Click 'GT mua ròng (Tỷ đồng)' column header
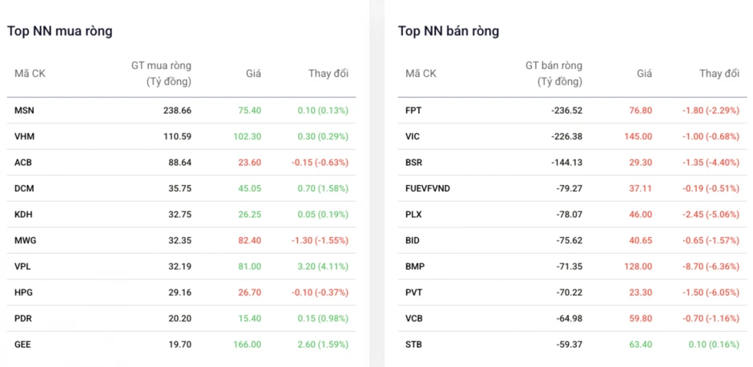Viewport: 753px width, 367px height. pyautogui.click(x=161, y=74)
